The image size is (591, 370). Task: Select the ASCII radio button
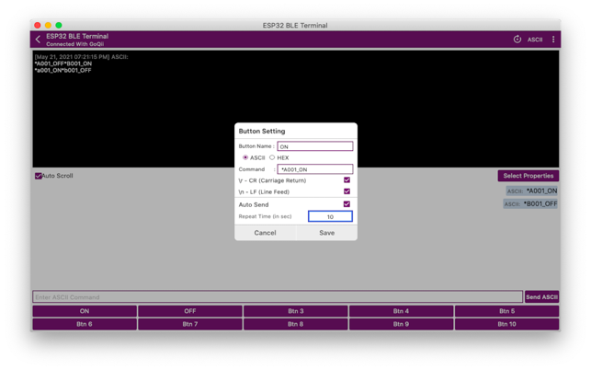tap(245, 157)
